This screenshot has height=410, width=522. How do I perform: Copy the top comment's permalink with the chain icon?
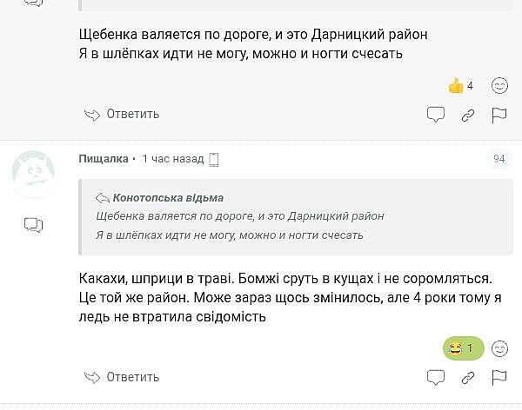tap(468, 115)
